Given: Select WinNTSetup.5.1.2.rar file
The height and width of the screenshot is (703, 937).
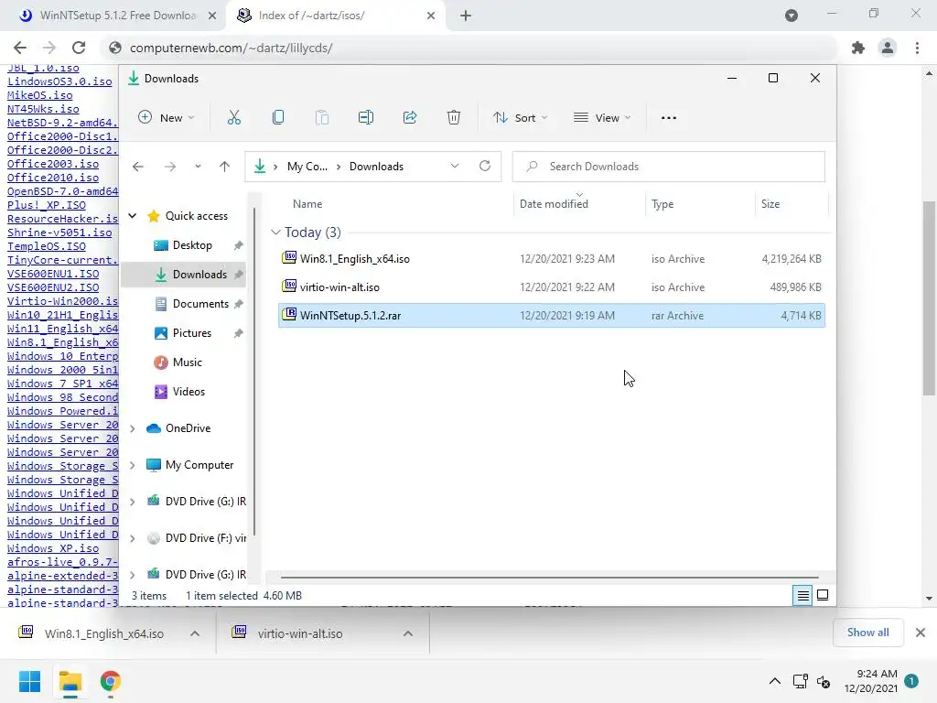Looking at the screenshot, I should point(552,316).
